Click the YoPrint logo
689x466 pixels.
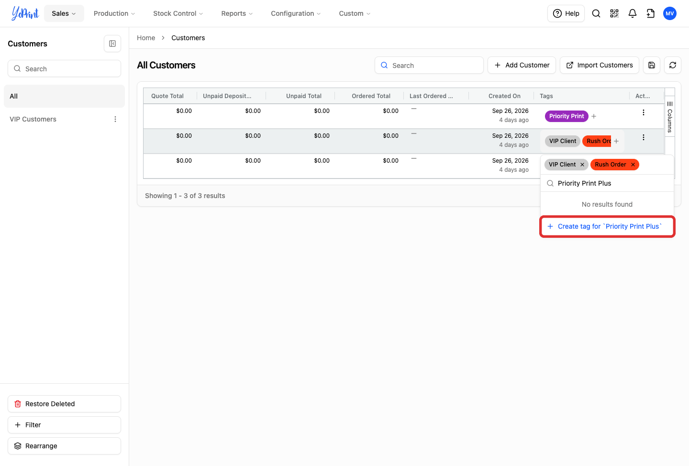point(25,13)
